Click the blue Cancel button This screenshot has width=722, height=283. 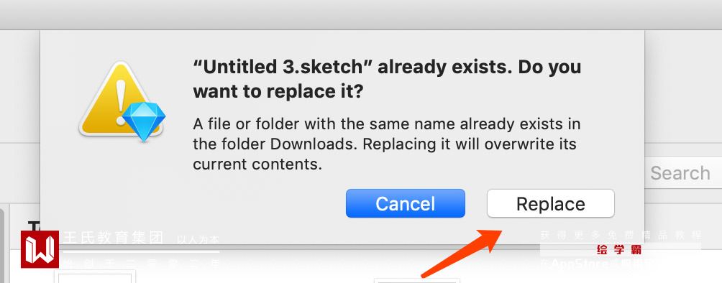click(x=405, y=203)
